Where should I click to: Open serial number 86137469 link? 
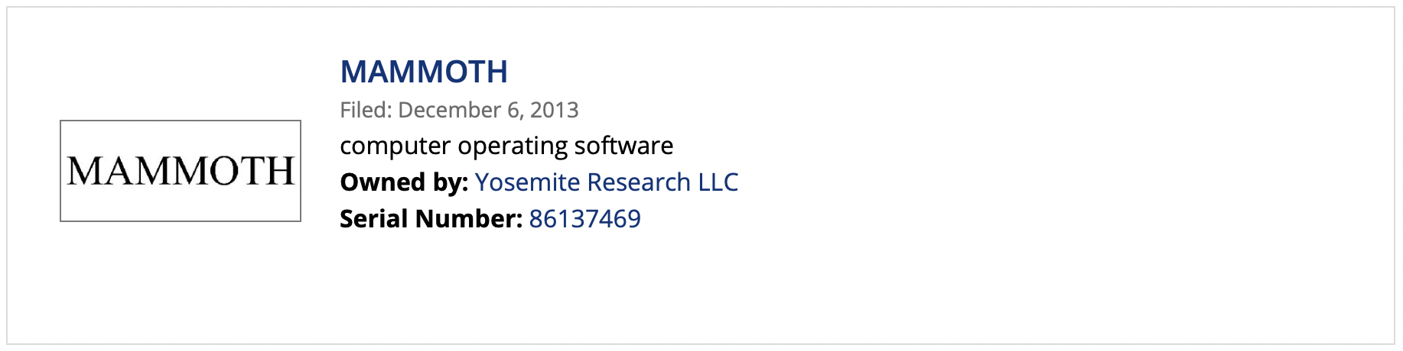pos(584,219)
